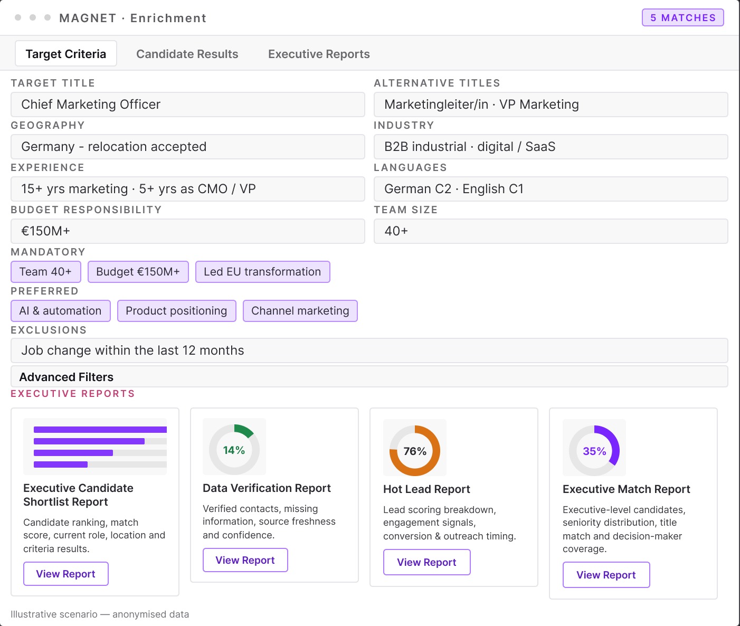Screen dimensions: 740x626
Task: View the Hot Lead Report
Action: (427, 562)
